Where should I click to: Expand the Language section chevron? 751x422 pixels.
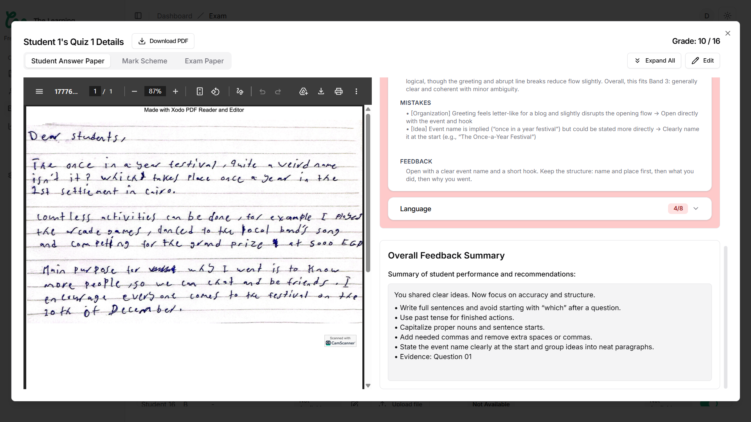696,208
